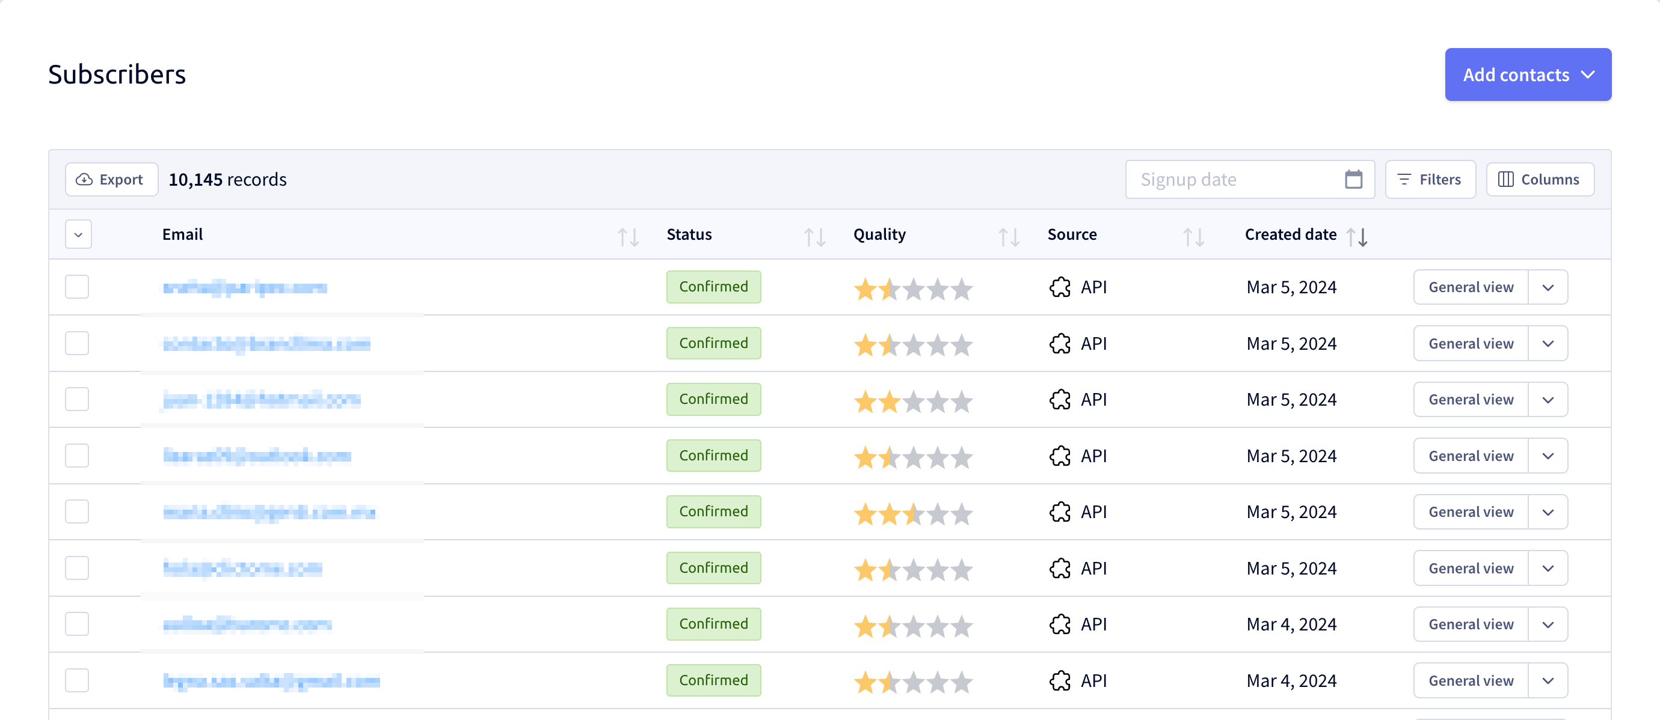
Task: Sort the table by Email column arrows
Action: [628, 236]
